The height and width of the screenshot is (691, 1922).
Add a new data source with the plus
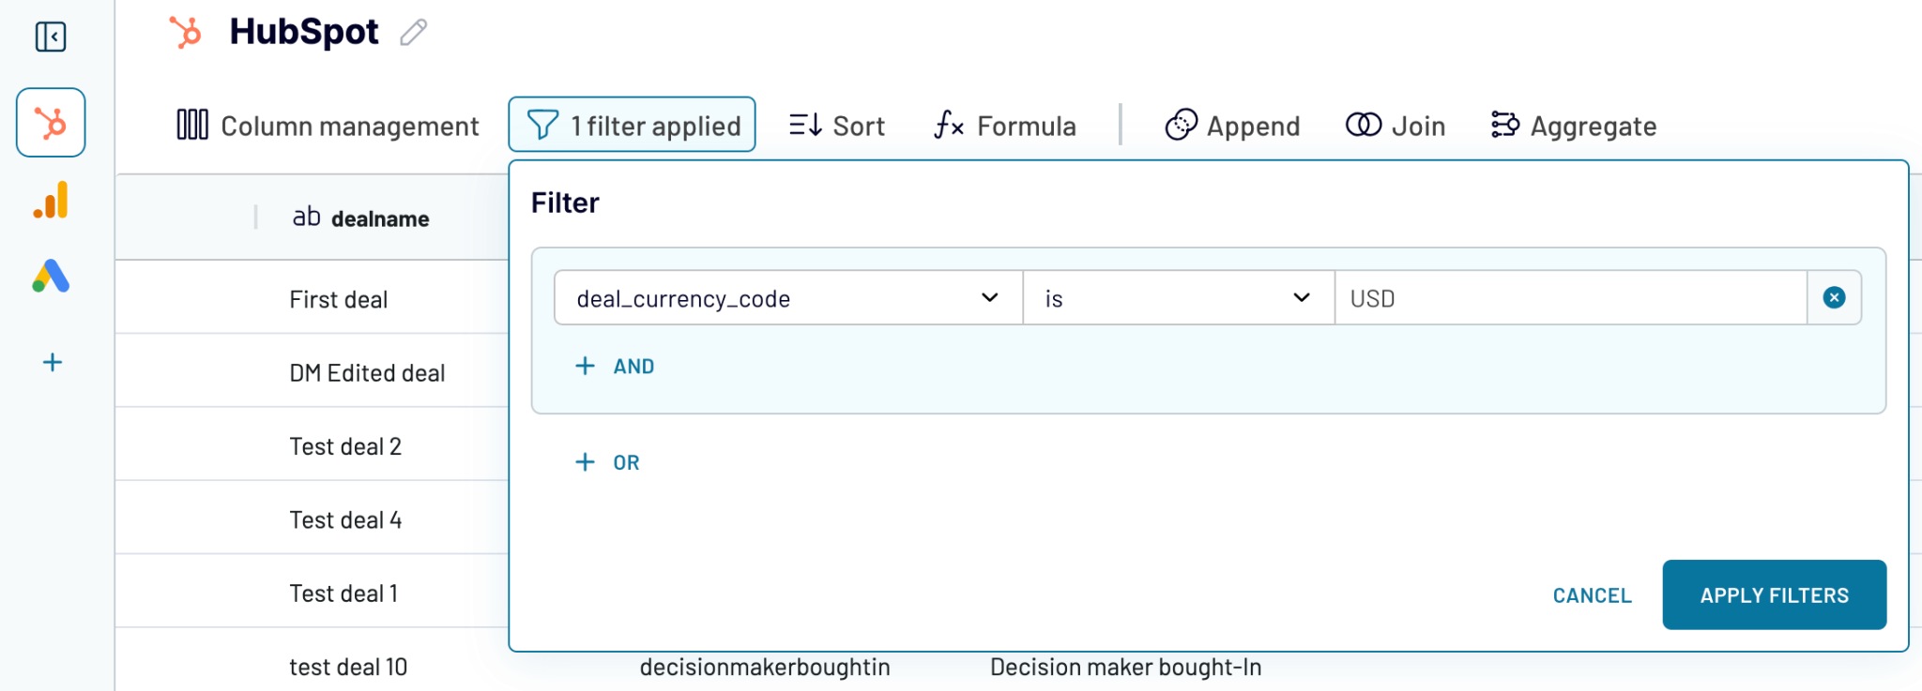(52, 362)
